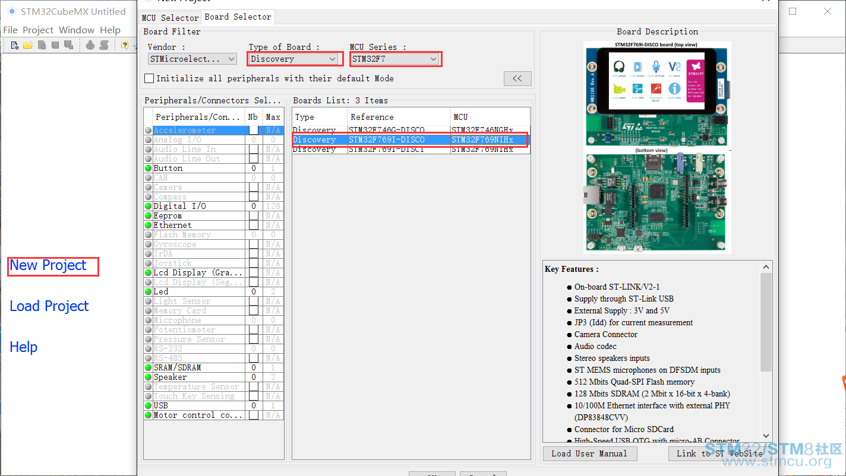Click the greyed document icon after the folder
Viewport: 846px width, 476px height.
point(42,45)
